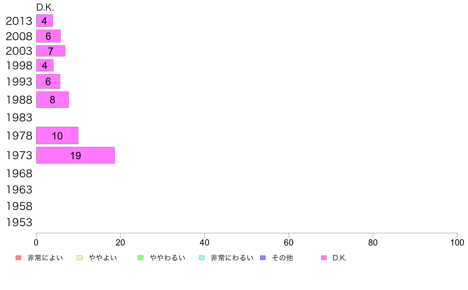Select the 1993 bar showing 6

(x=48, y=82)
